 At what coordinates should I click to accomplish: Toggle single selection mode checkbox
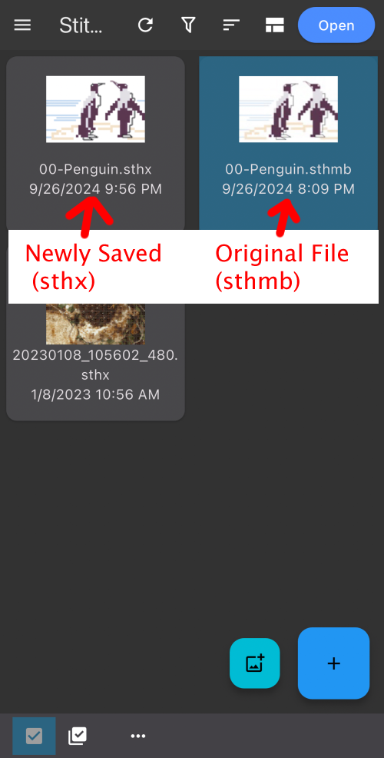34,736
